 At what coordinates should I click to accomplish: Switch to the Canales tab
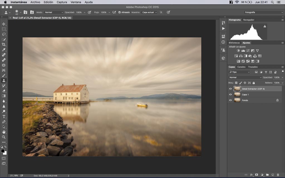[241, 67]
